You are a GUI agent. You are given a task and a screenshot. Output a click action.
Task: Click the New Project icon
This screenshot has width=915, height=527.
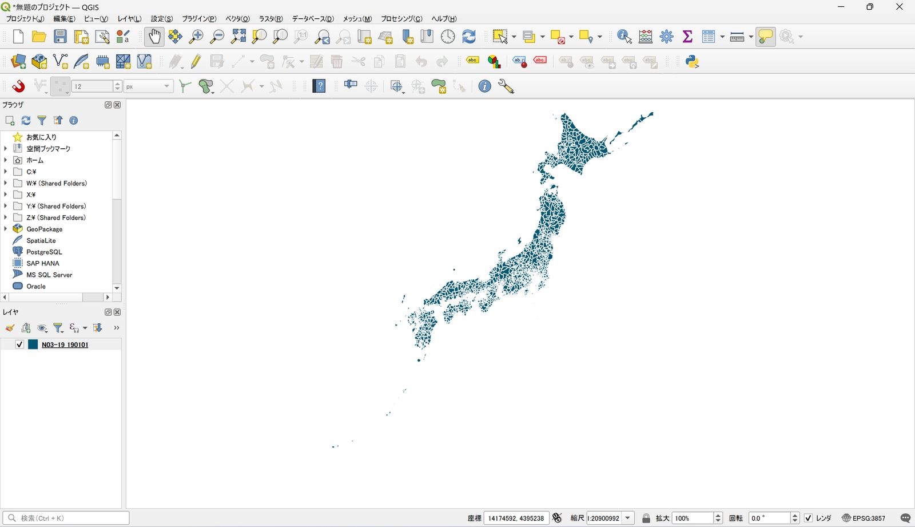click(x=18, y=37)
